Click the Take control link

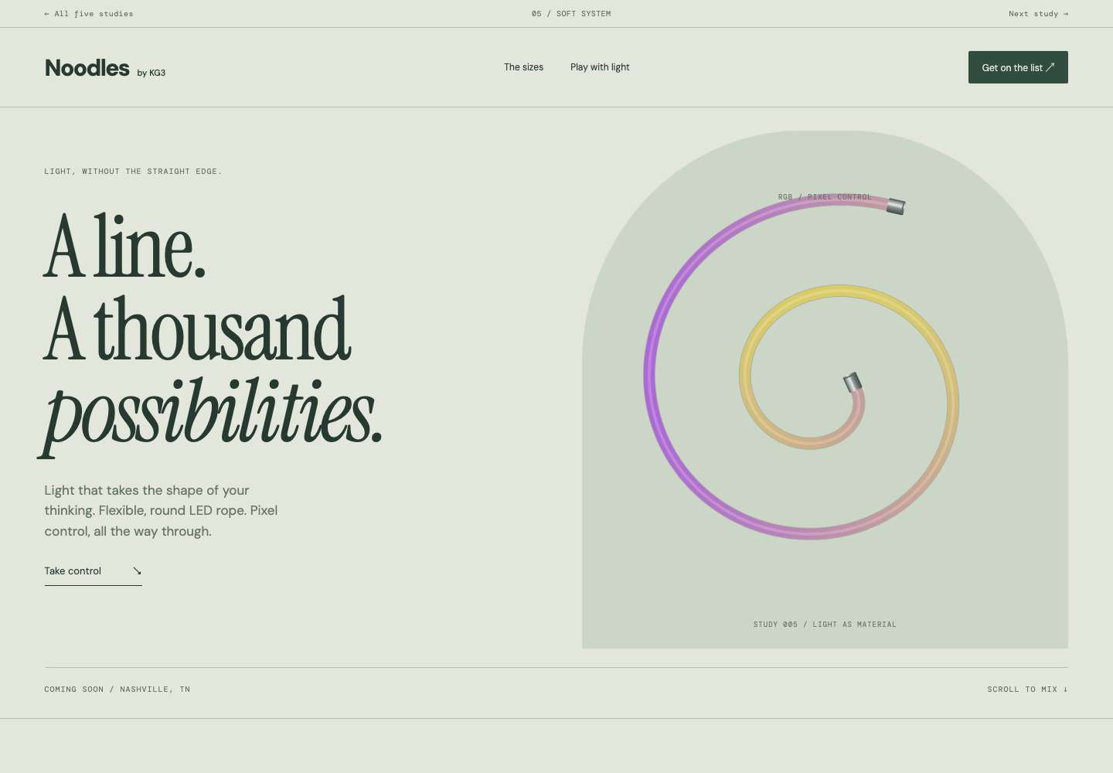[93, 571]
